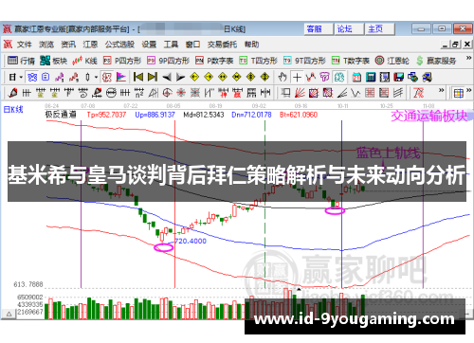Open 赢家服务 dollar-sign service button

436,61
